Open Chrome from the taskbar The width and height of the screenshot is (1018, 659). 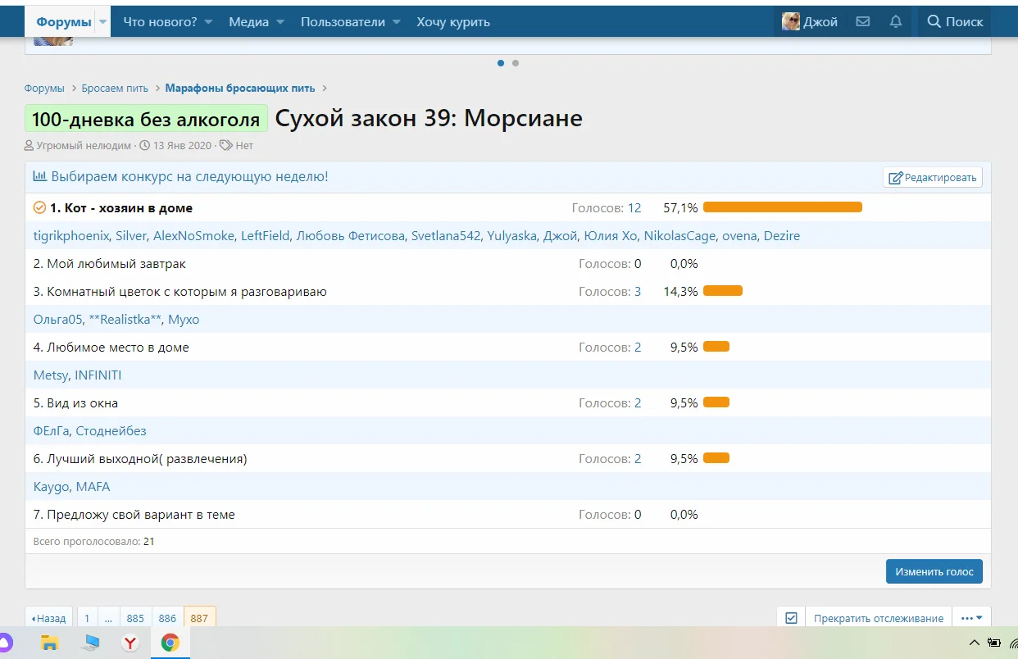tap(170, 643)
